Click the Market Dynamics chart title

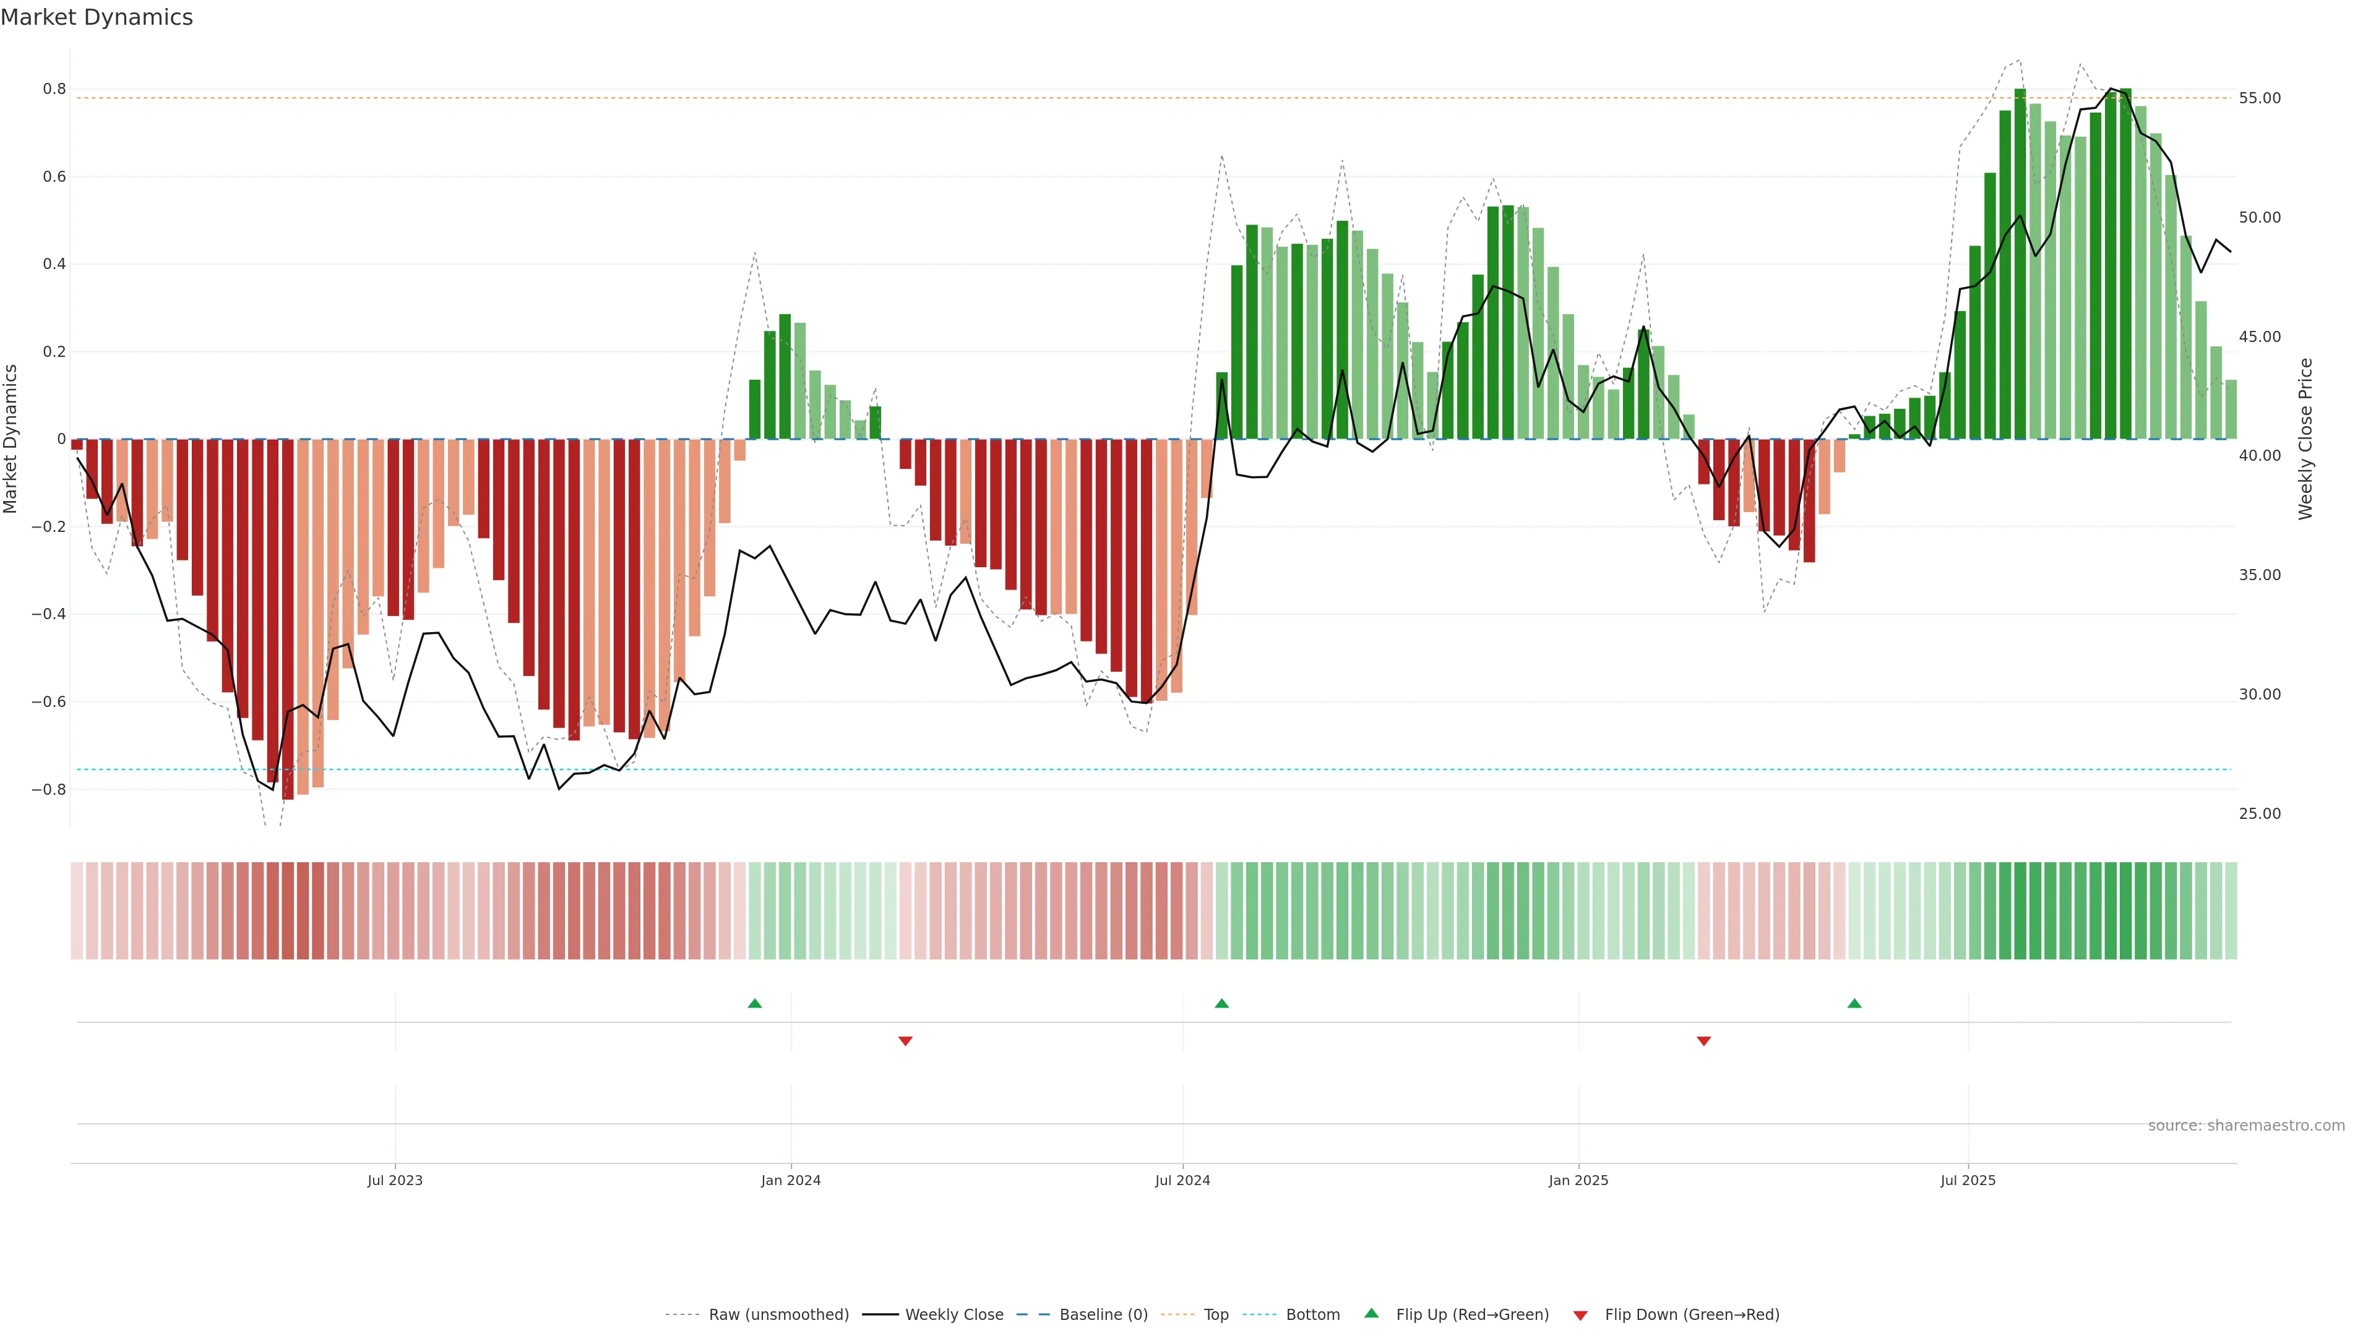click(x=97, y=17)
